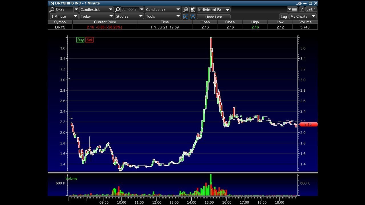Click the red Sell button
The image size is (365, 205).
(90, 40)
